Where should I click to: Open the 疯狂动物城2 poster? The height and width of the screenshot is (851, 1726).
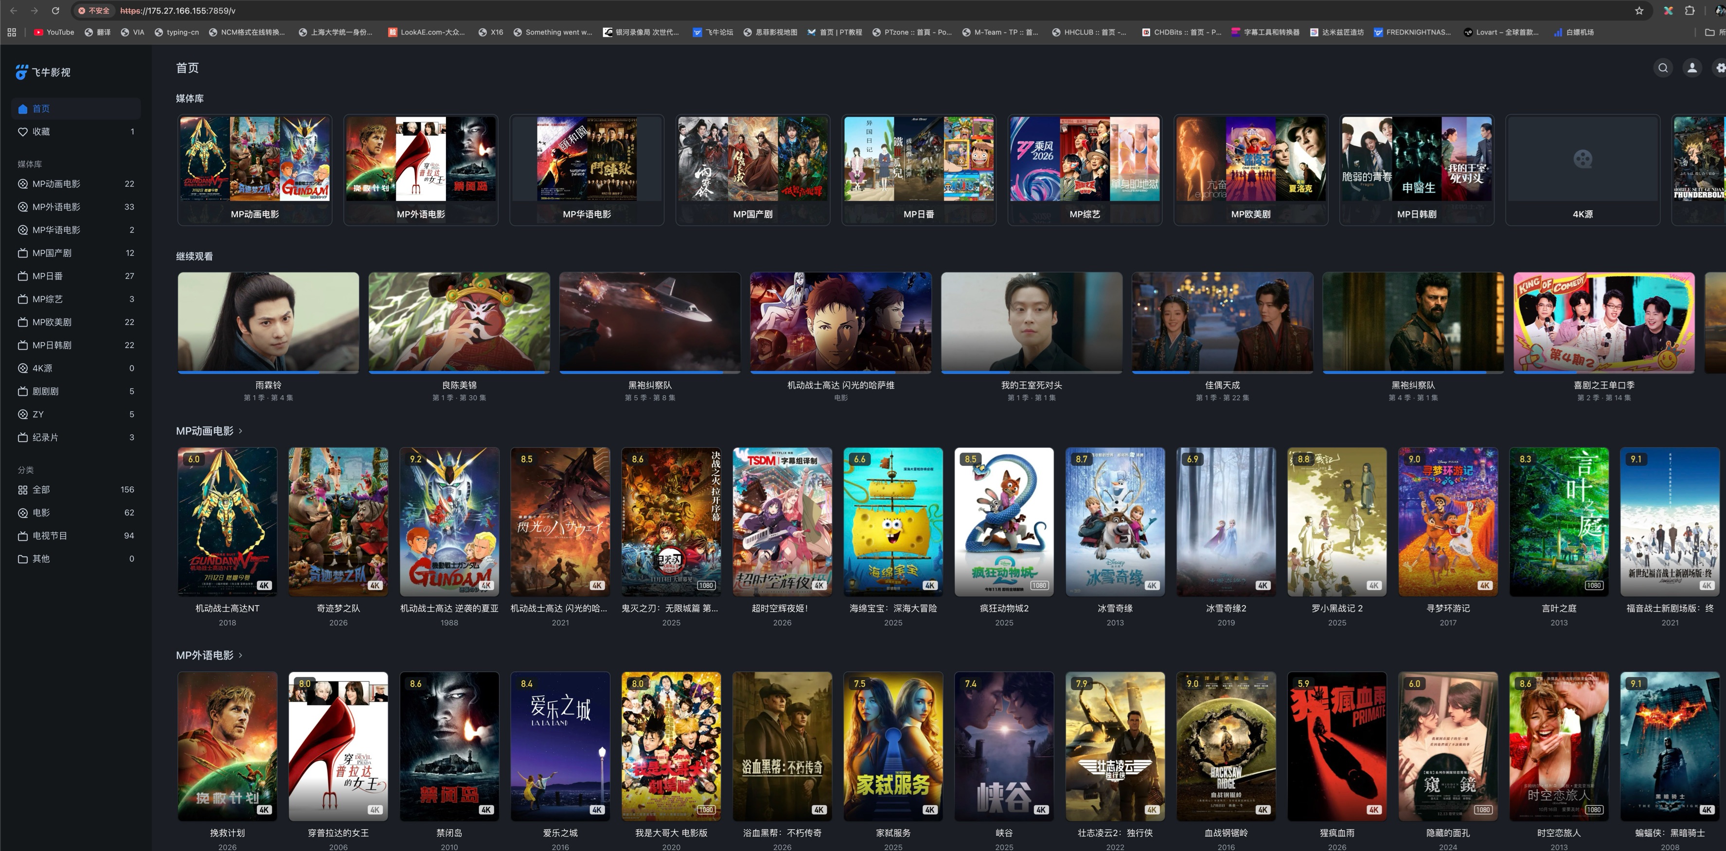[x=1004, y=521]
